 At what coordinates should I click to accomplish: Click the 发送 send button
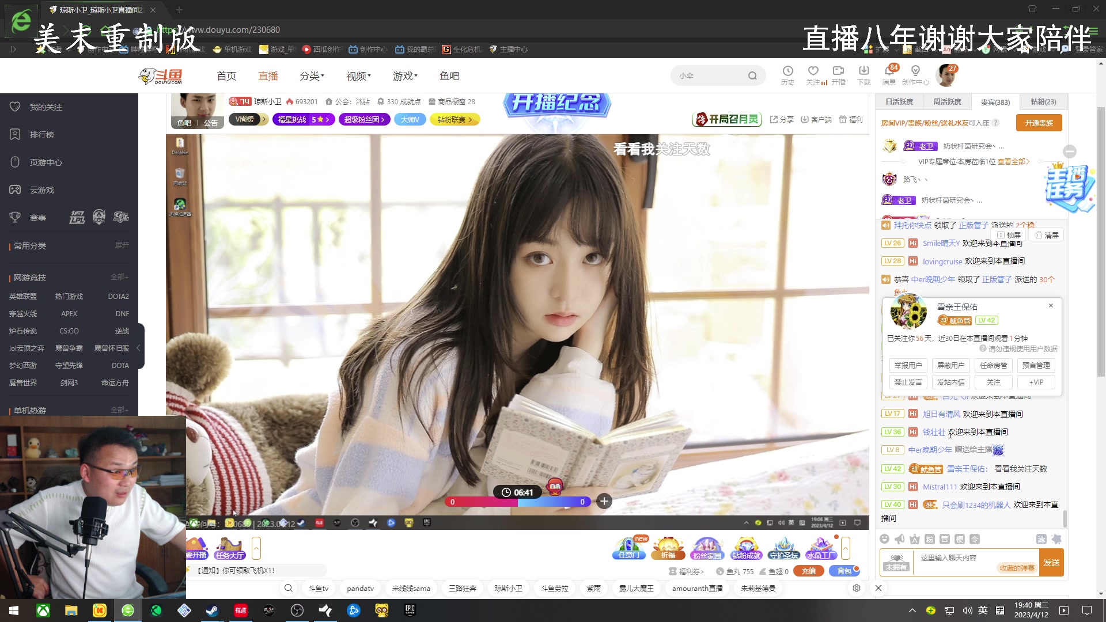[1051, 562]
